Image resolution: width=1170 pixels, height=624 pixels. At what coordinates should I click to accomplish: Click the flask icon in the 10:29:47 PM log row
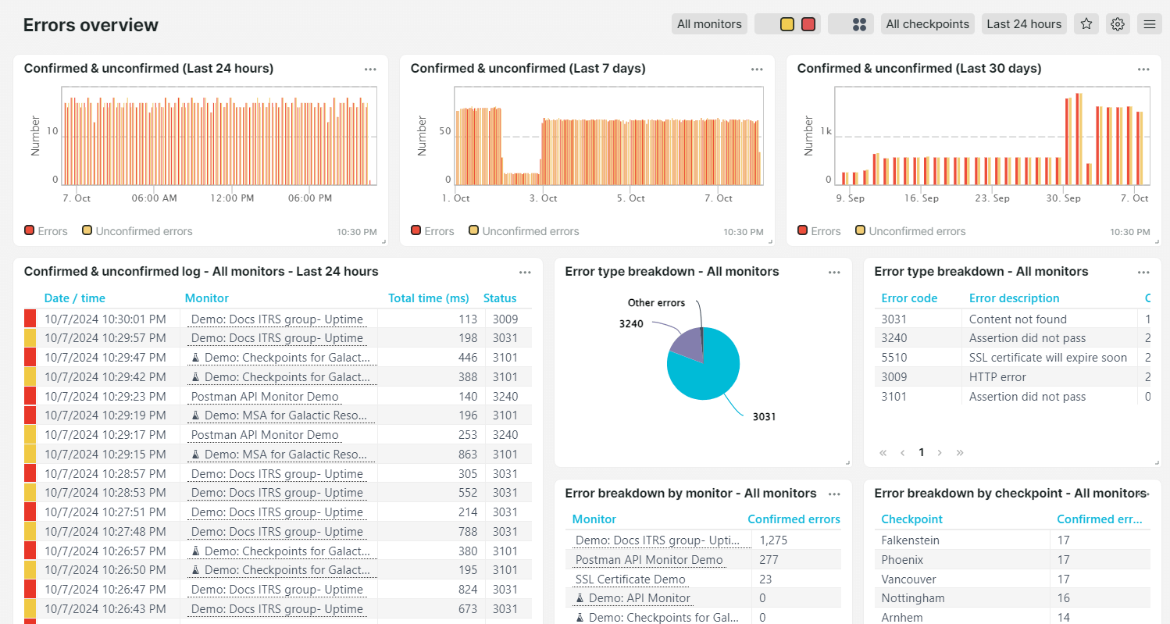[x=196, y=358]
